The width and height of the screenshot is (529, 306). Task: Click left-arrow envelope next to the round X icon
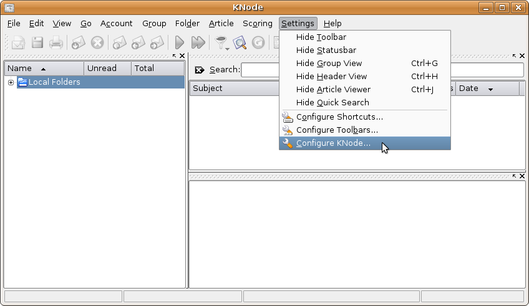pyautogui.click(x=119, y=43)
